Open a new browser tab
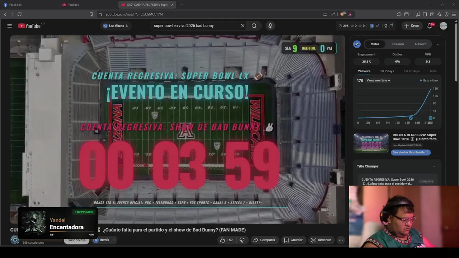459x258 pixels. (181, 5)
